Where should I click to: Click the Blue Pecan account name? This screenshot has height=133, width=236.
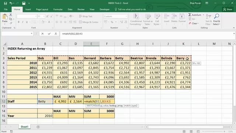[x=195, y=3]
